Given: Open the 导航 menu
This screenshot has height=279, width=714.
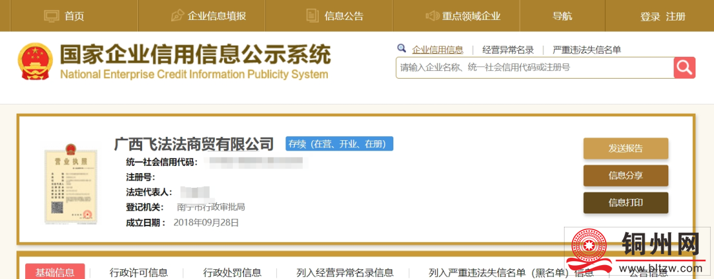Looking at the screenshot, I should click(562, 16).
